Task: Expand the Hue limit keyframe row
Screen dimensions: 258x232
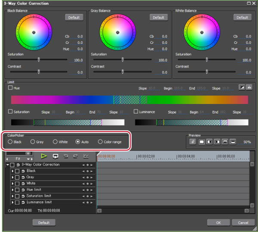Action: click(x=12, y=190)
